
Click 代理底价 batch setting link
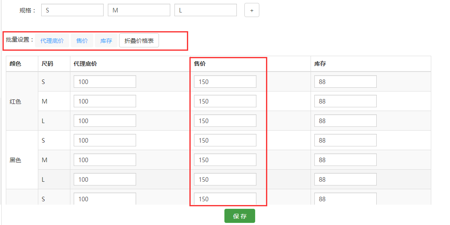coord(52,41)
